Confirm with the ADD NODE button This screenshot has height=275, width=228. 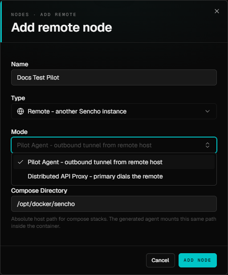pyautogui.click(x=198, y=260)
